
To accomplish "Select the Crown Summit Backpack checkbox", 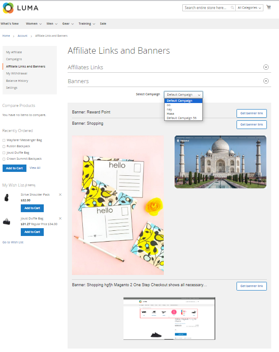I will click(4, 159).
